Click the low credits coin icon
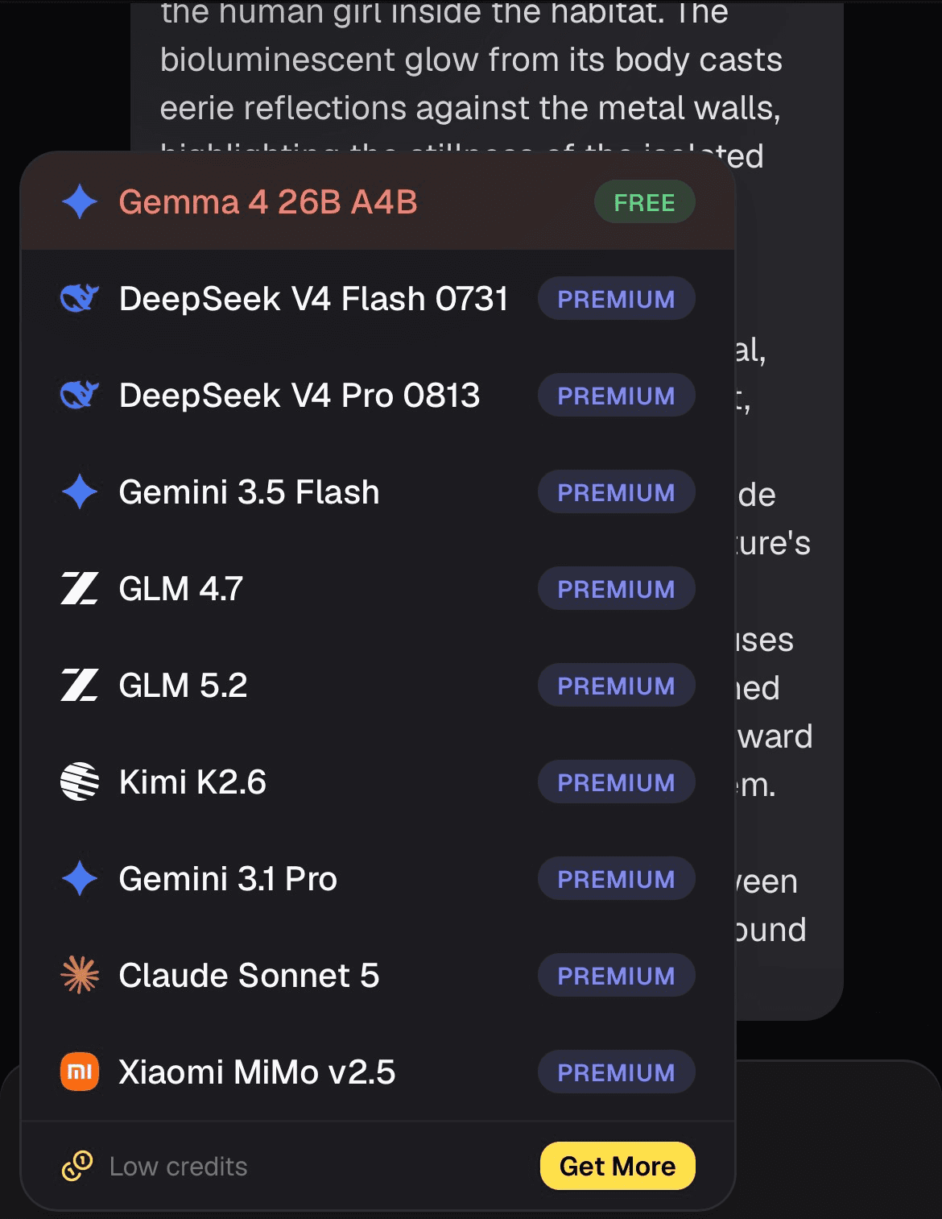This screenshot has height=1219, width=942. tap(77, 1166)
